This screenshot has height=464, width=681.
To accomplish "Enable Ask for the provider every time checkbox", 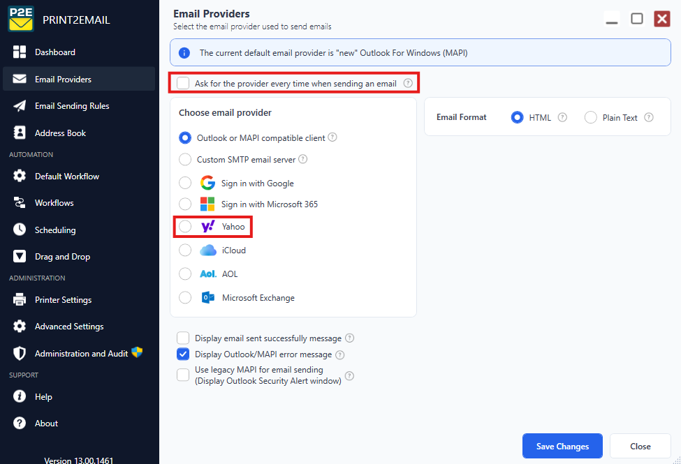I will click(183, 83).
